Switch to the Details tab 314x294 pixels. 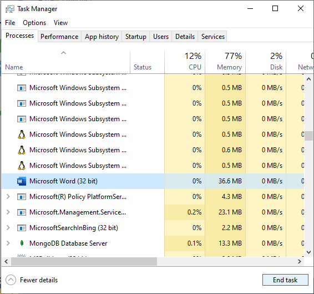pyautogui.click(x=185, y=37)
